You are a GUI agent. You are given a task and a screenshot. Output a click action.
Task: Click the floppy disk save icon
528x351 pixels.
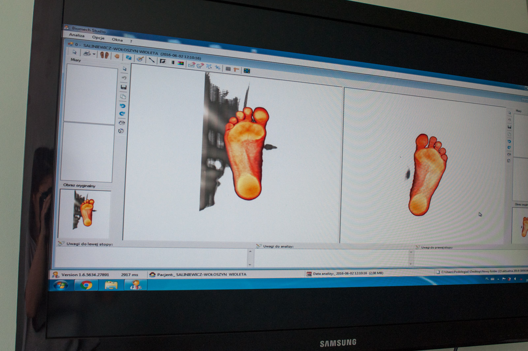pyautogui.click(x=124, y=87)
